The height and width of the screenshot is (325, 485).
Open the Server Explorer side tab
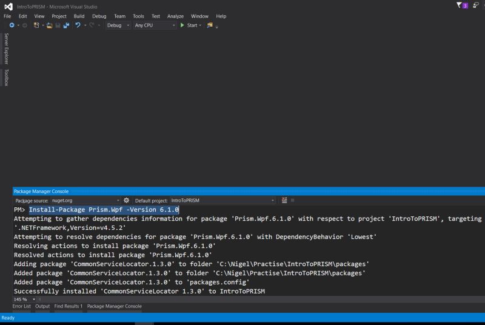click(6, 49)
